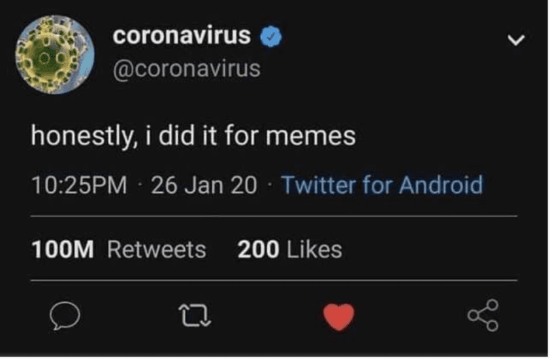The height and width of the screenshot is (359, 550).
Task: Open the bold coronavirus display name
Action: pos(182,36)
